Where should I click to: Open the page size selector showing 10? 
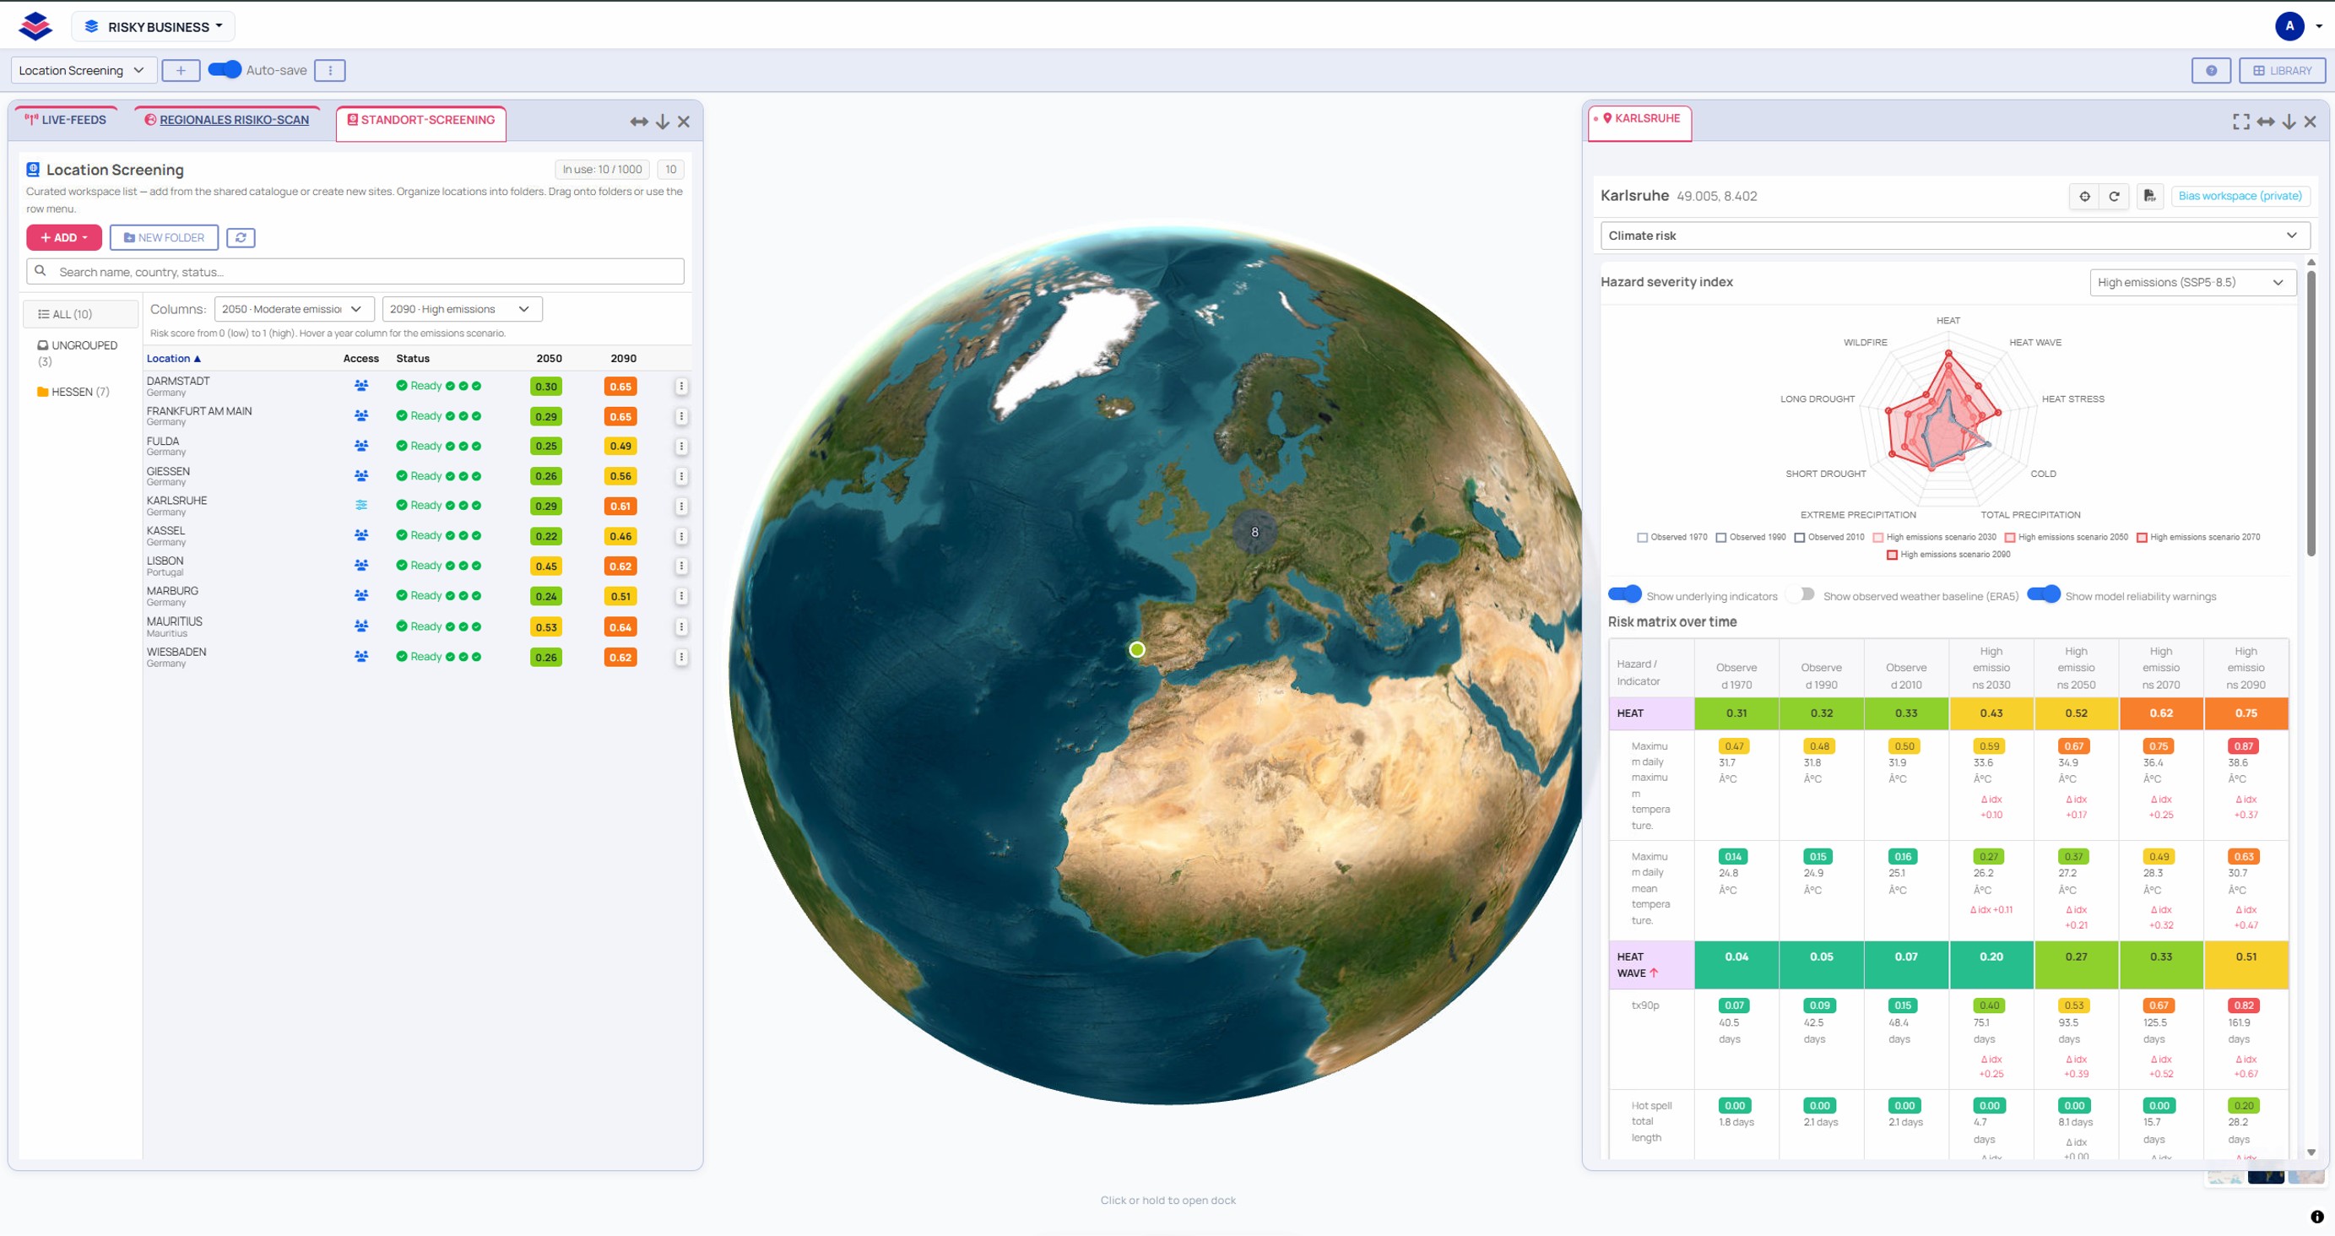click(x=671, y=170)
